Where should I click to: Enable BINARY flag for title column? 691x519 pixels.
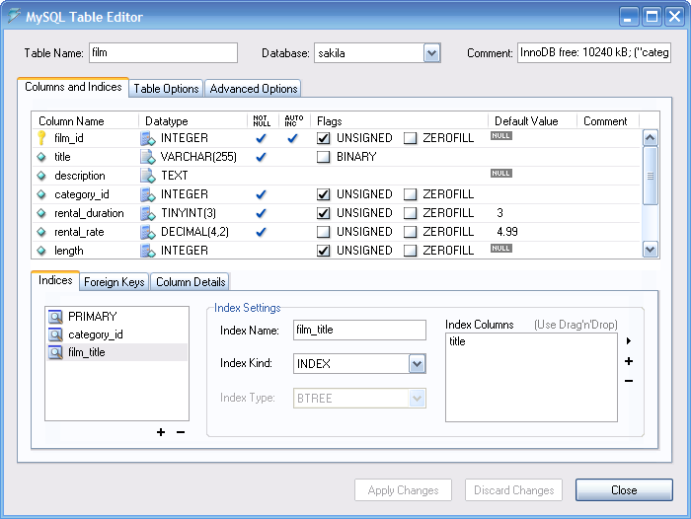[x=323, y=157]
